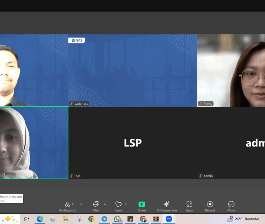Open the weather widget showing 26°C
The image size is (265, 224).
coord(243,219)
